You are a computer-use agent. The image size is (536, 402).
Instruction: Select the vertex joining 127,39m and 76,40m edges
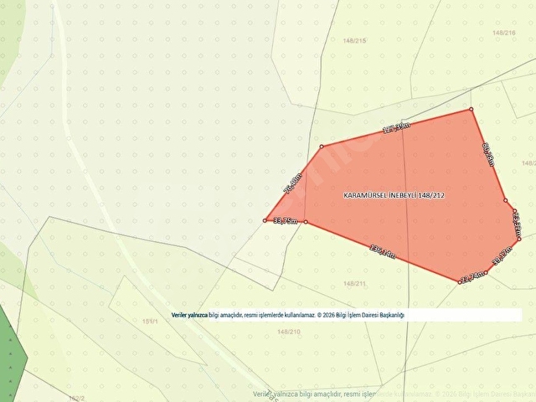tap(322, 147)
